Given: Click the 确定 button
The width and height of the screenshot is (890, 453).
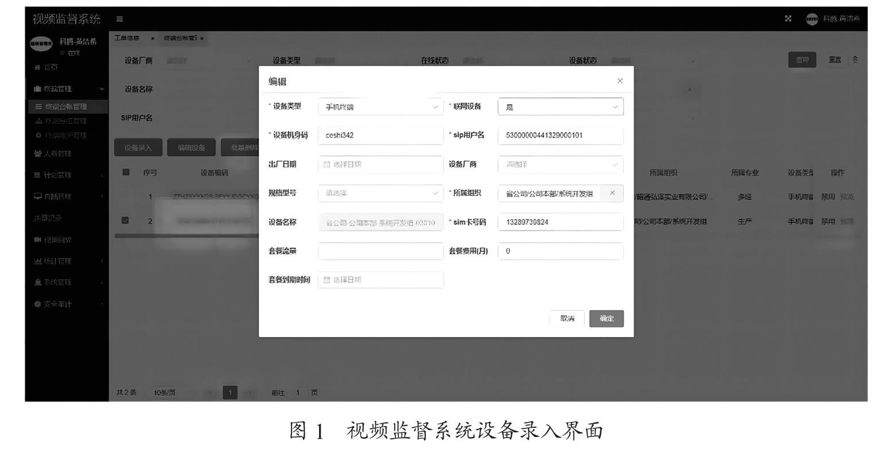Looking at the screenshot, I should coord(606,319).
